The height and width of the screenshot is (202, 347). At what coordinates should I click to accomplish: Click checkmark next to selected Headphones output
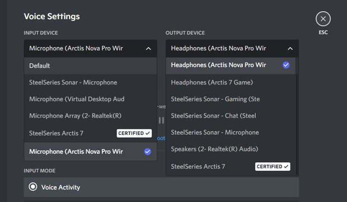coord(286,65)
